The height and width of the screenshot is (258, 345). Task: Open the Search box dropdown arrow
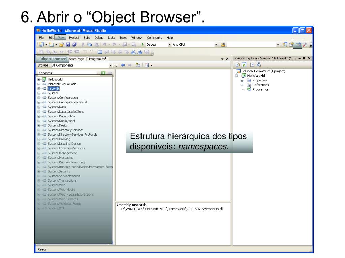pos(98,73)
